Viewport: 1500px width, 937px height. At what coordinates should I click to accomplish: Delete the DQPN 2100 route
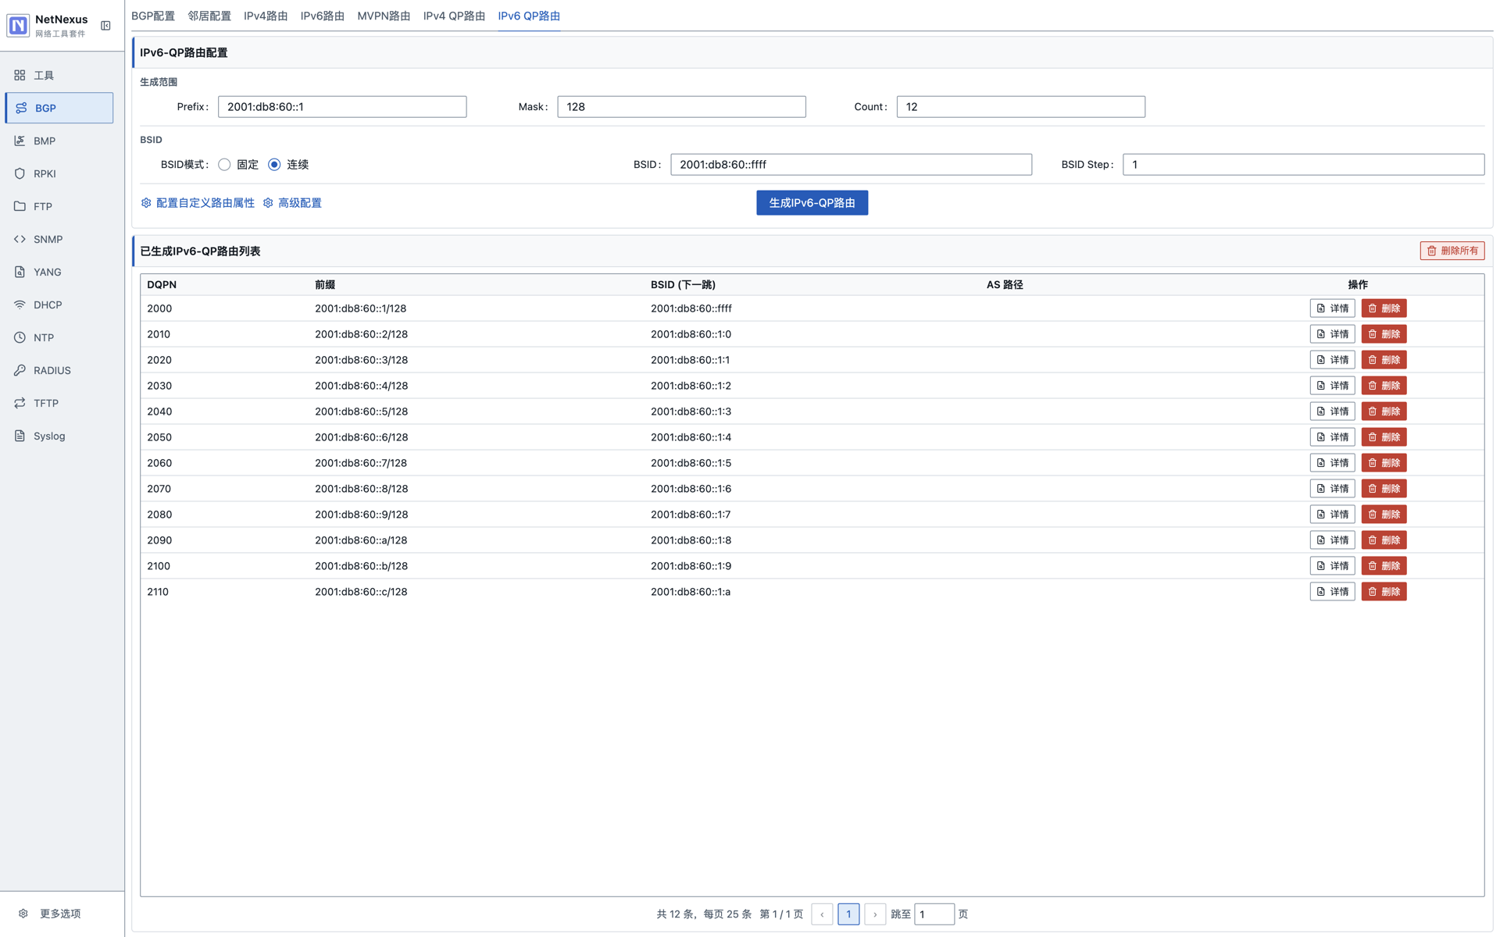click(1384, 566)
